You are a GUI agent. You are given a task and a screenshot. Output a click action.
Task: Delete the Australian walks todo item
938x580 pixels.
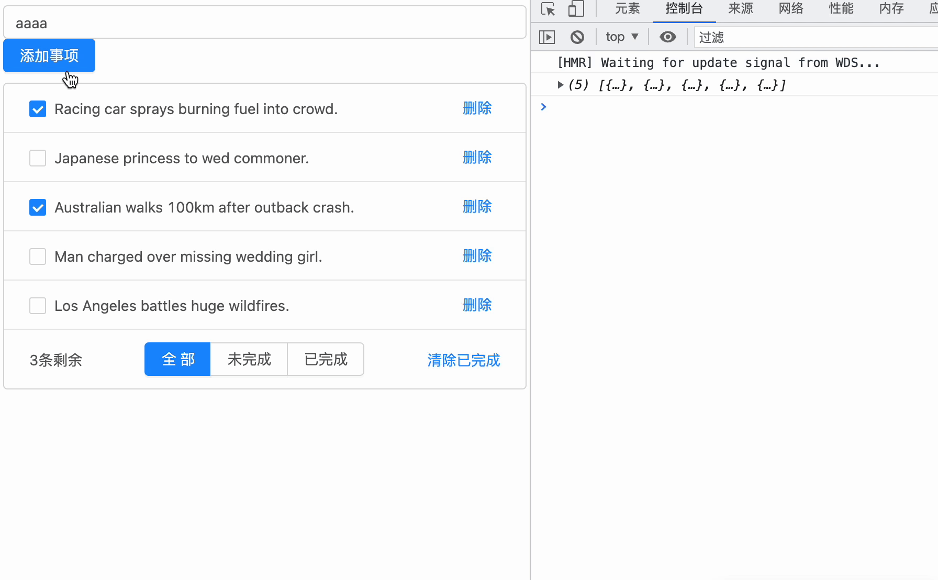pyautogui.click(x=477, y=207)
